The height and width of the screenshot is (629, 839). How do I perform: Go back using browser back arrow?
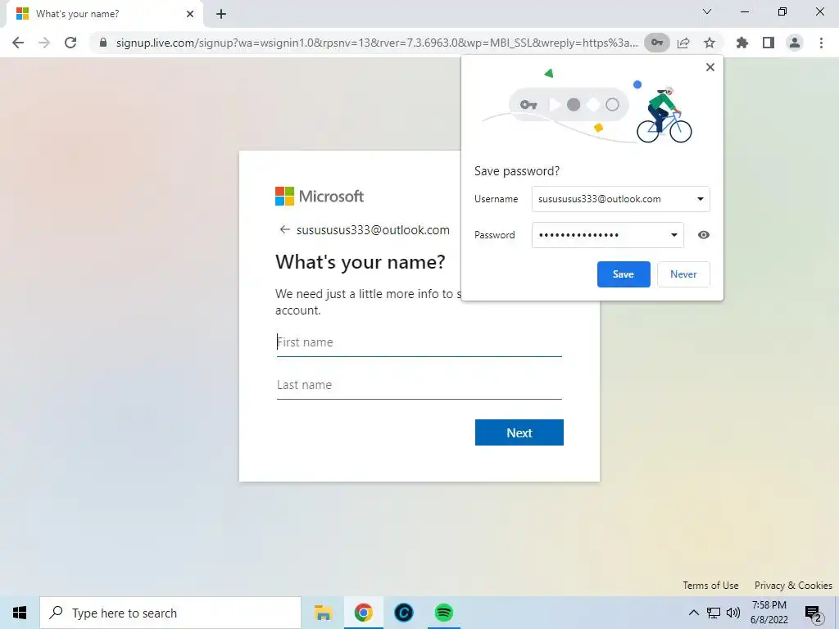point(18,43)
